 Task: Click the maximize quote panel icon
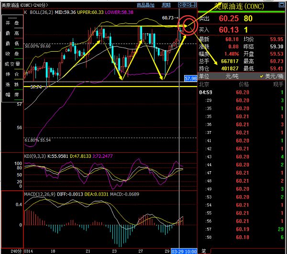282,5
